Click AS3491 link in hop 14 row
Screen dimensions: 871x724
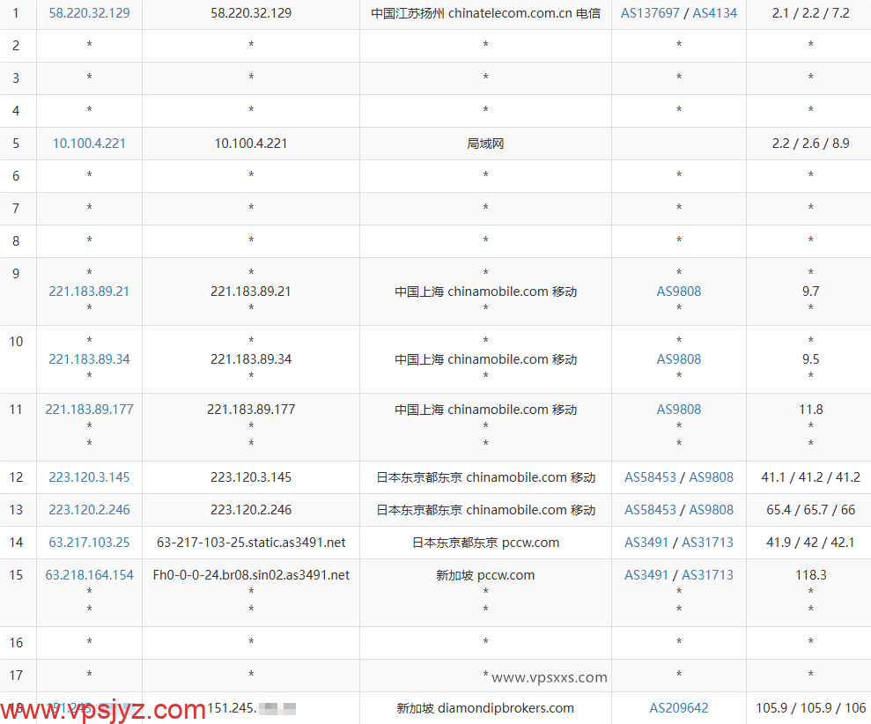(646, 543)
